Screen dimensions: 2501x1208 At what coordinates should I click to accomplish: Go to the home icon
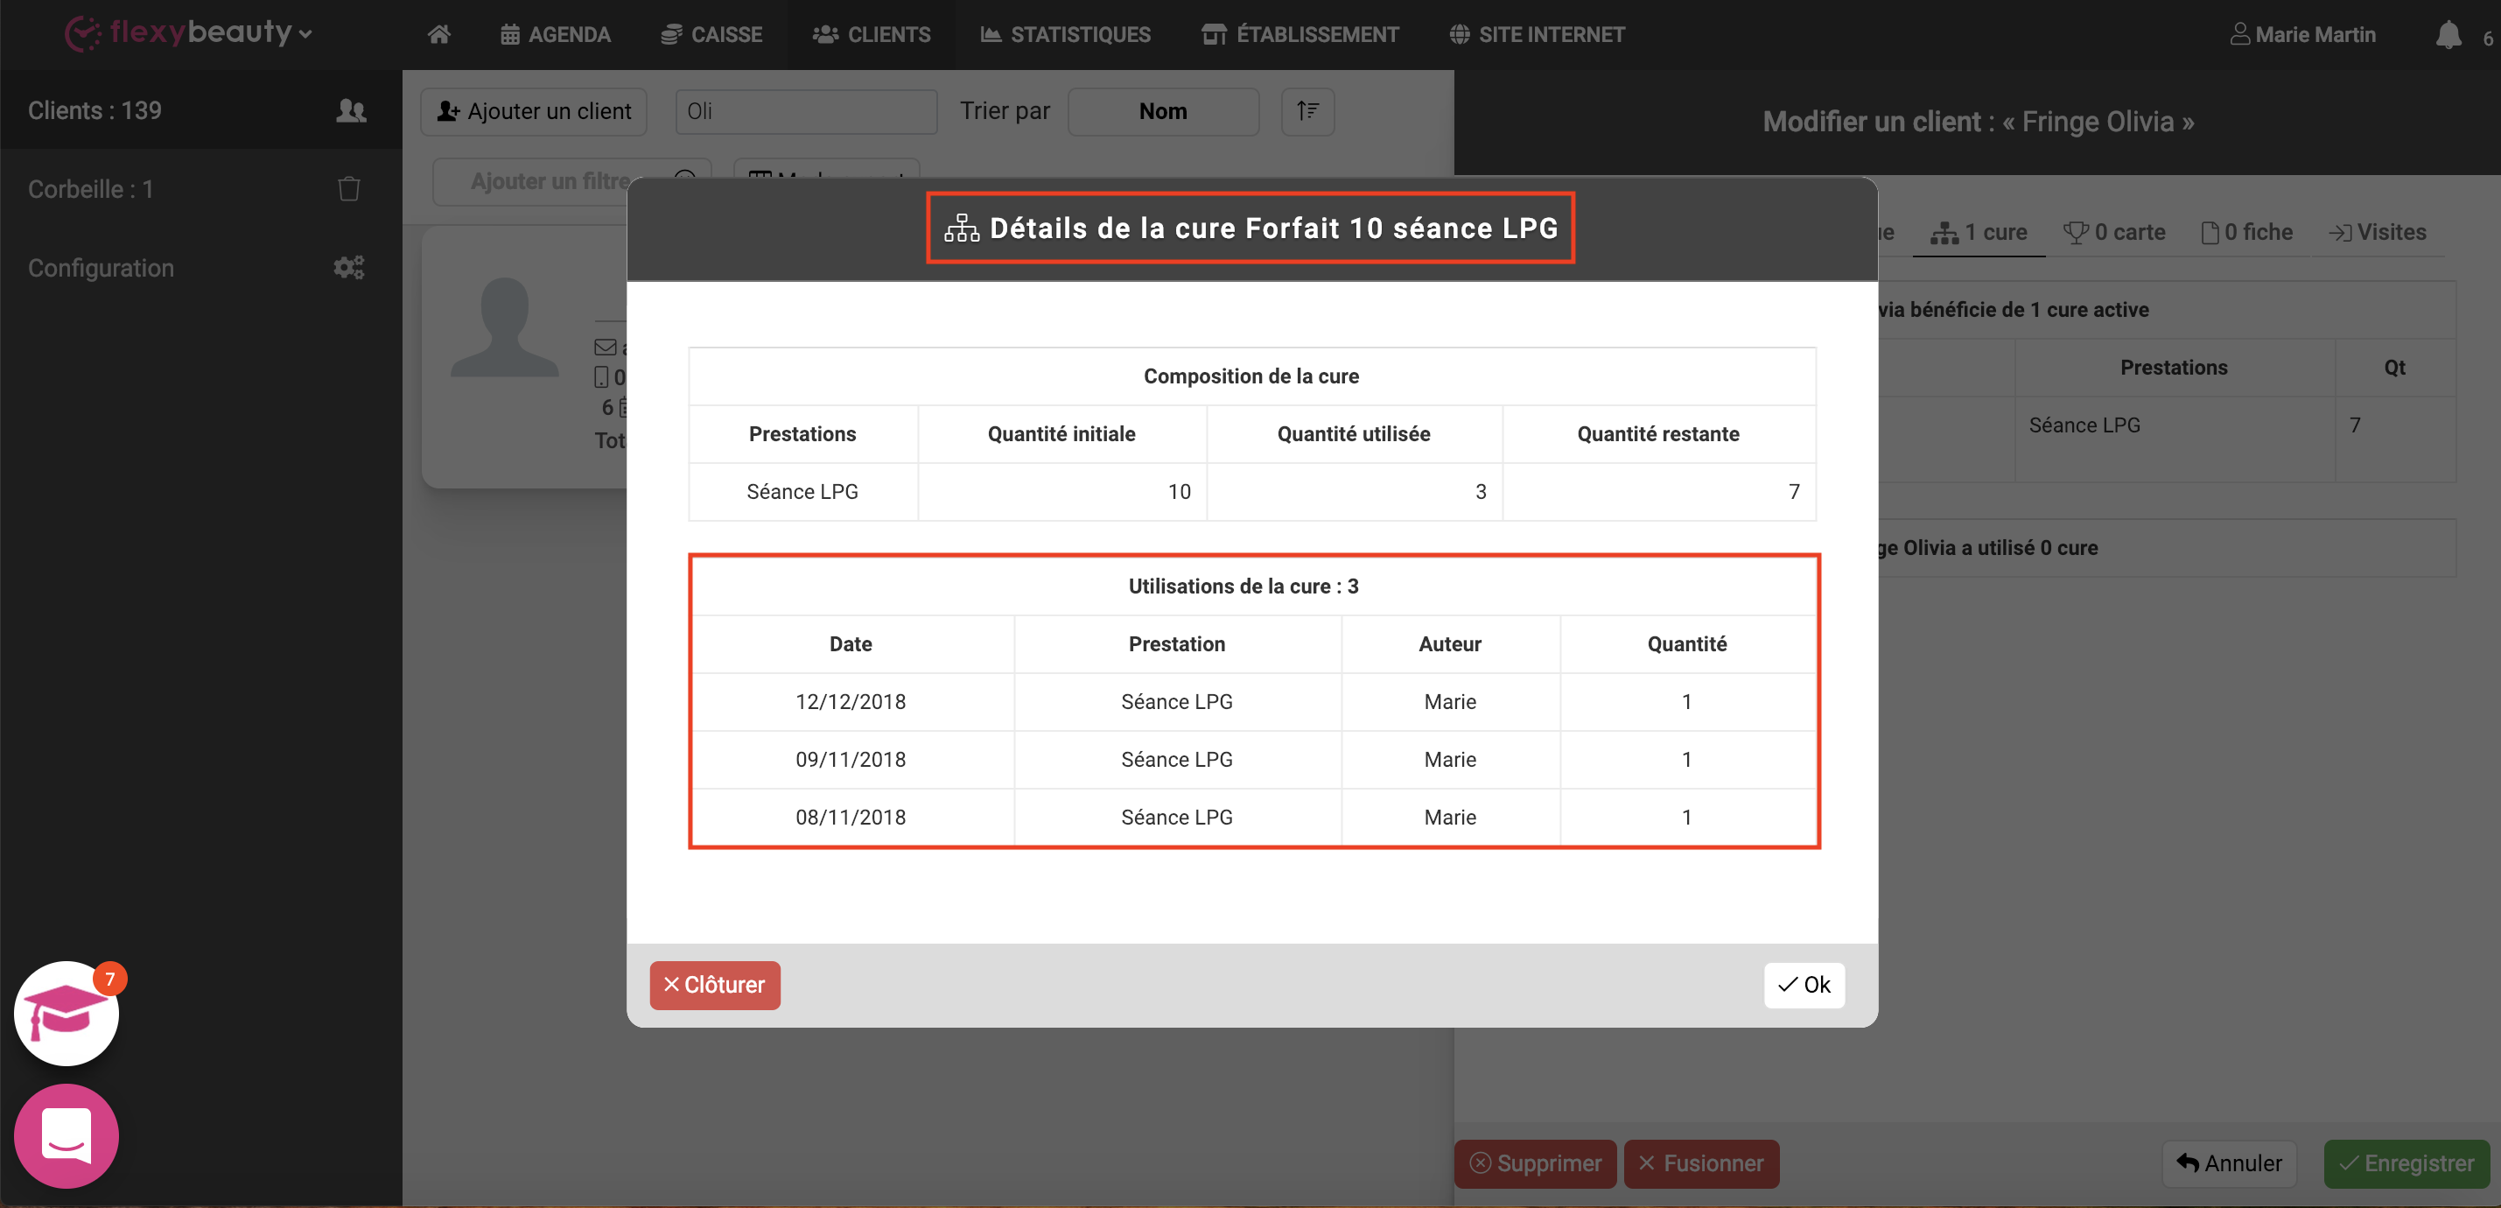[x=438, y=35]
